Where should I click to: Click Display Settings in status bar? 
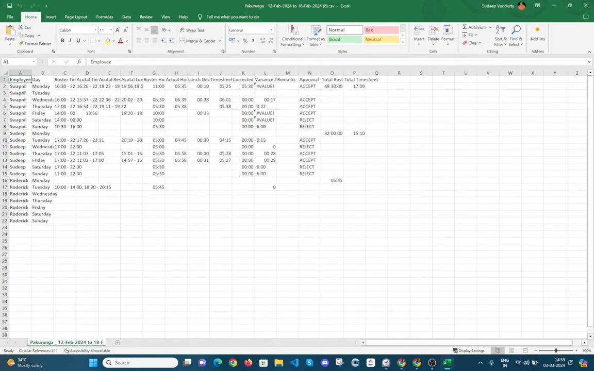469,350
